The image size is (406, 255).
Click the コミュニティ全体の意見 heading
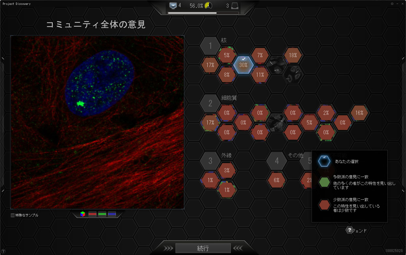tap(96, 24)
